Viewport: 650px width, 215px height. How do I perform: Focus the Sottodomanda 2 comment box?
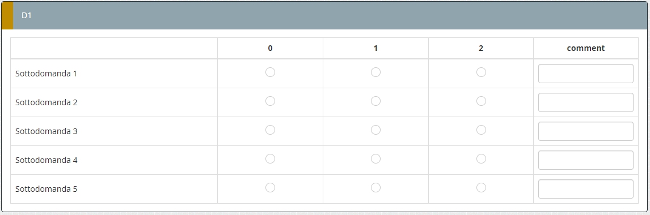586,102
